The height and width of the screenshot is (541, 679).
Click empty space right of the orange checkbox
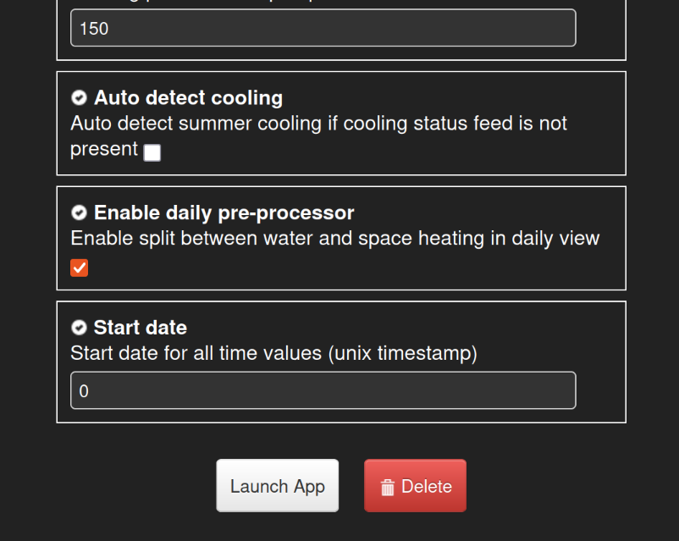[x=339, y=268]
